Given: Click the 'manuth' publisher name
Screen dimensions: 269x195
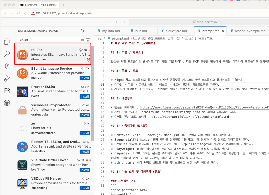Looking at the screenshot, I should [x=37, y=78].
